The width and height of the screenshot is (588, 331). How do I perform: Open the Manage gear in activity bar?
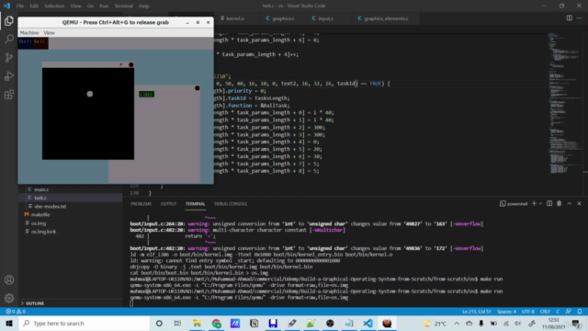(x=9, y=298)
